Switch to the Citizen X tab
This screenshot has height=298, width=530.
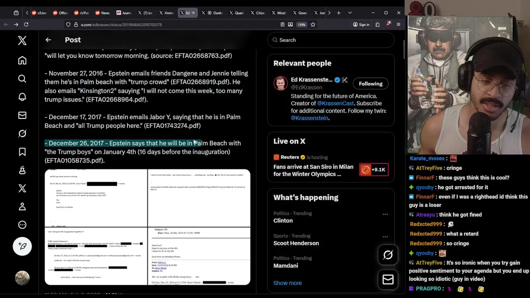(258, 13)
